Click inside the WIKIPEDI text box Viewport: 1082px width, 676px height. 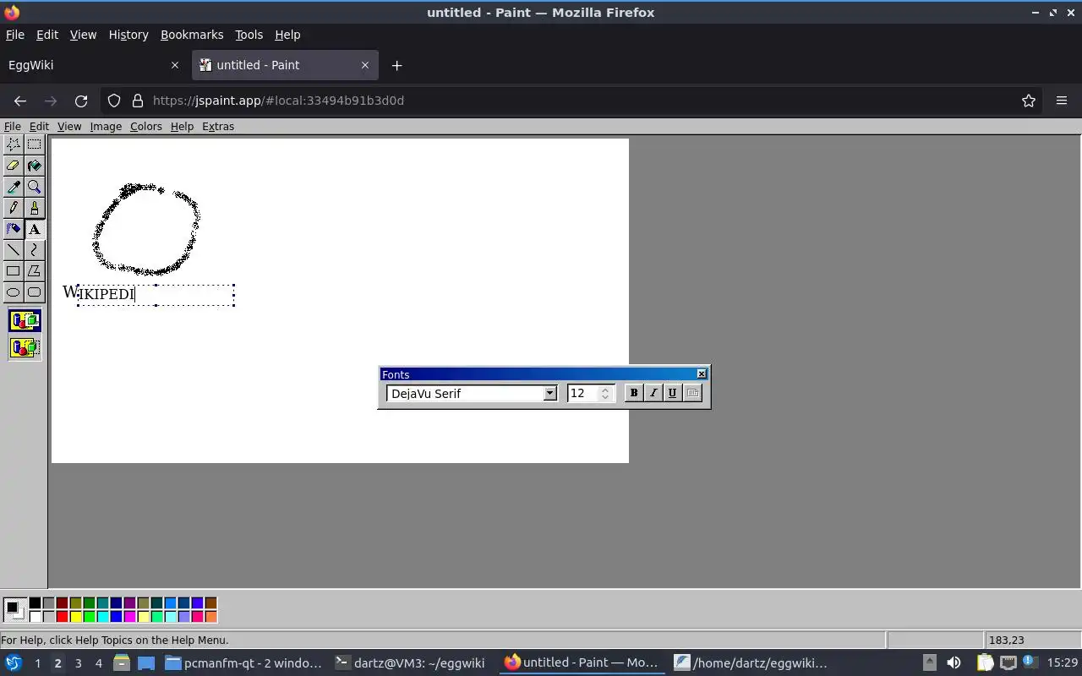pos(156,295)
